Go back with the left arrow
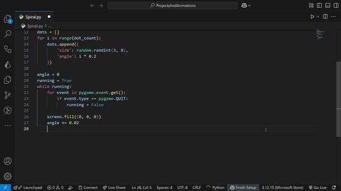The width and height of the screenshot is (341, 191). coord(92,6)
